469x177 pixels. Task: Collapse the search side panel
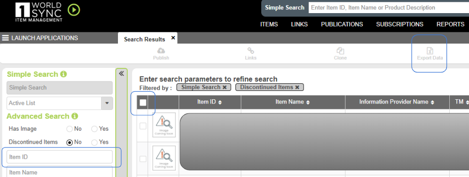(x=121, y=74)
